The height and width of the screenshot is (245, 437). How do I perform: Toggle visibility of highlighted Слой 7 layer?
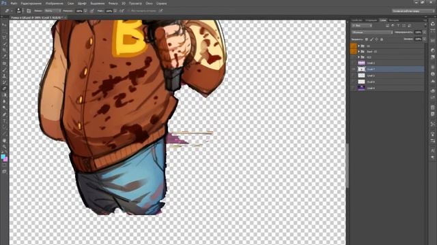354,69
